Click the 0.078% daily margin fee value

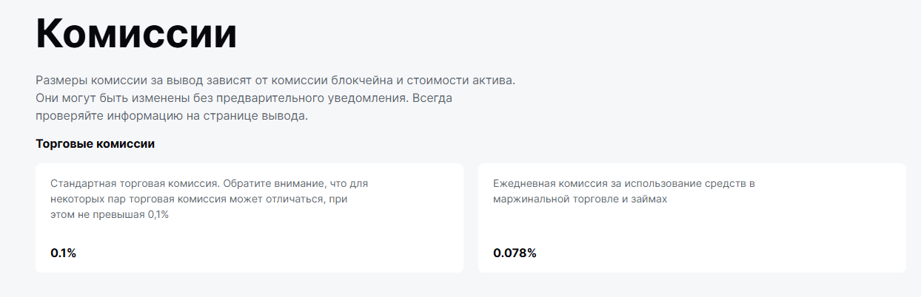515,253
